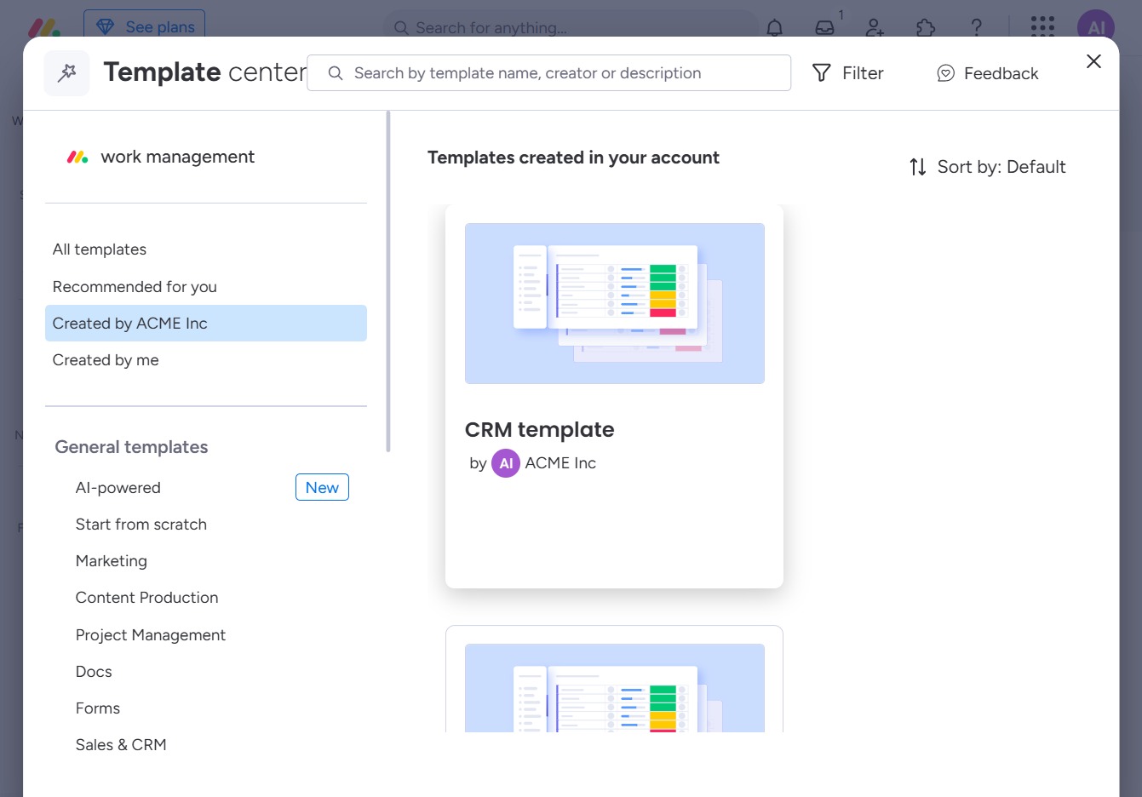Screen dimensions: 1142x797
Task: Click Templates created in your account heading
Action: point(573,158)
